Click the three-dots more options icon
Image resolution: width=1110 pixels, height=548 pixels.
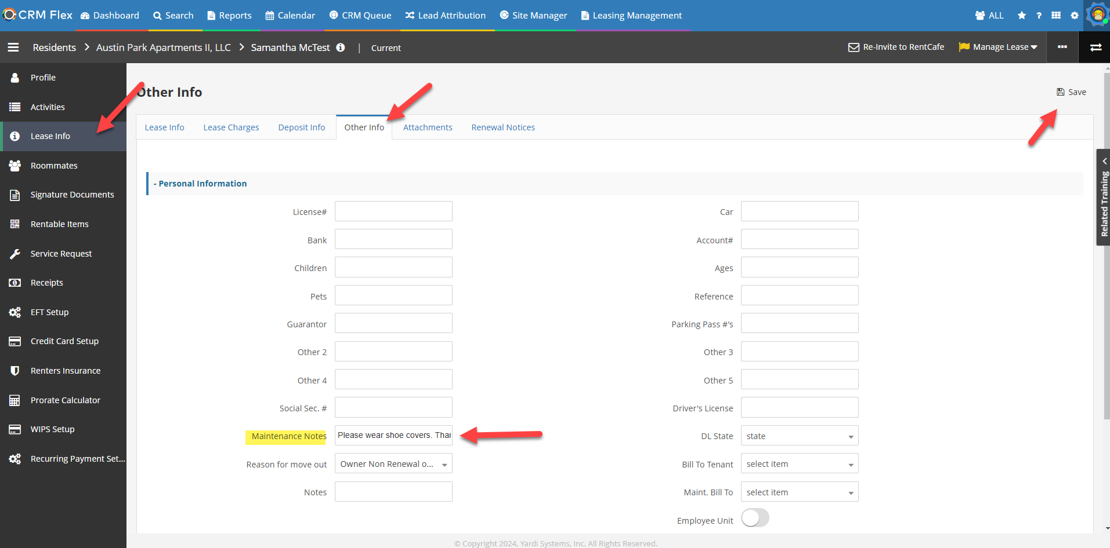click(1062, 47)
